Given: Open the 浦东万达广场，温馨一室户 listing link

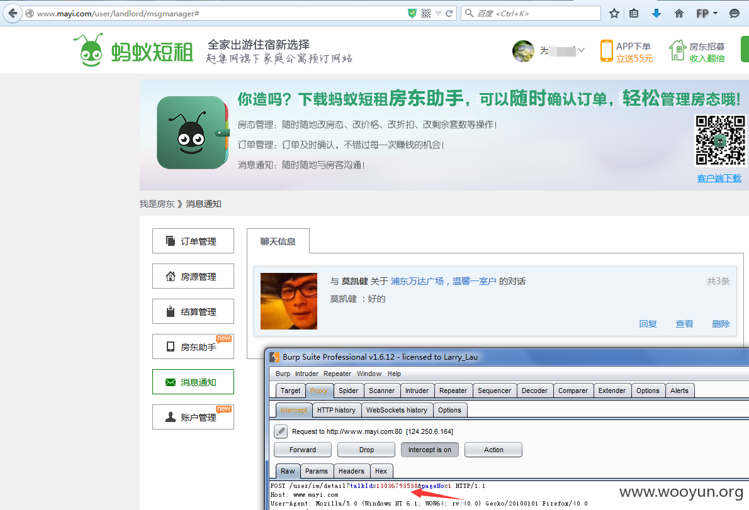Looking at the screenshot, I should tap(443, 281).
